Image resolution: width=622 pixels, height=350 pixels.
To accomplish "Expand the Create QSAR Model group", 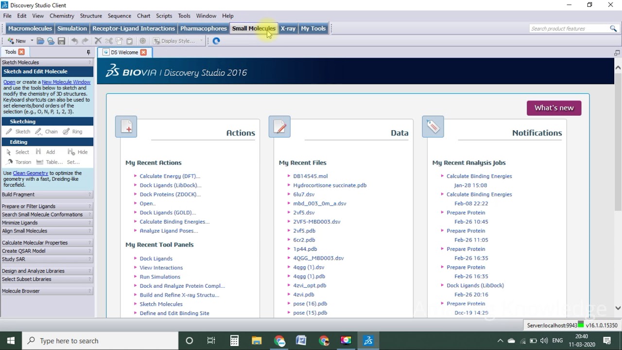I will [x=47, y=251].
